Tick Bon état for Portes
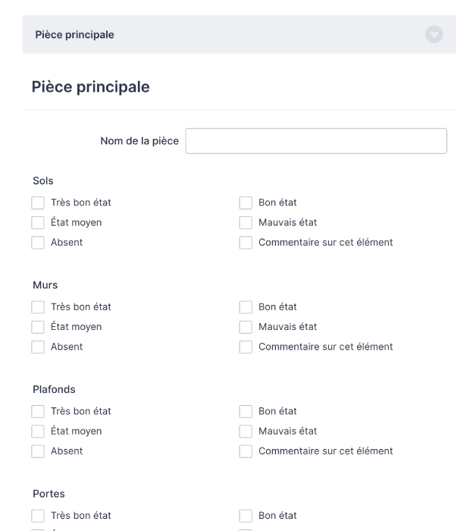This screenshot has width=476, height=531. [246, 516]
